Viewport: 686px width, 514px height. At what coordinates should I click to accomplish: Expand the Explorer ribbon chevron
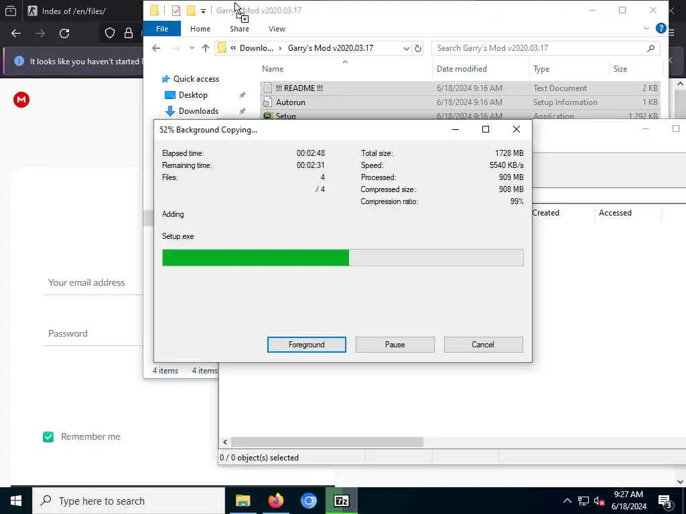tap(646, 28)
